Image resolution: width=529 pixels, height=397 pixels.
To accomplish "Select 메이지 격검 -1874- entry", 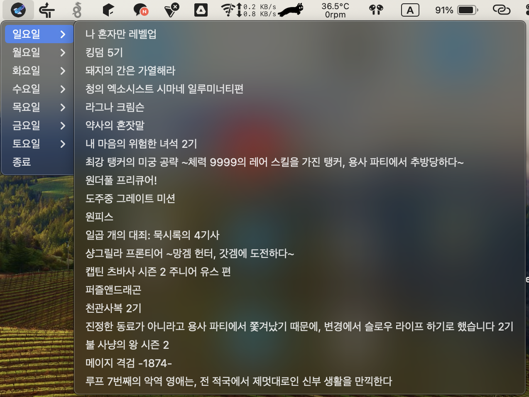I will (x=299, y=363).
